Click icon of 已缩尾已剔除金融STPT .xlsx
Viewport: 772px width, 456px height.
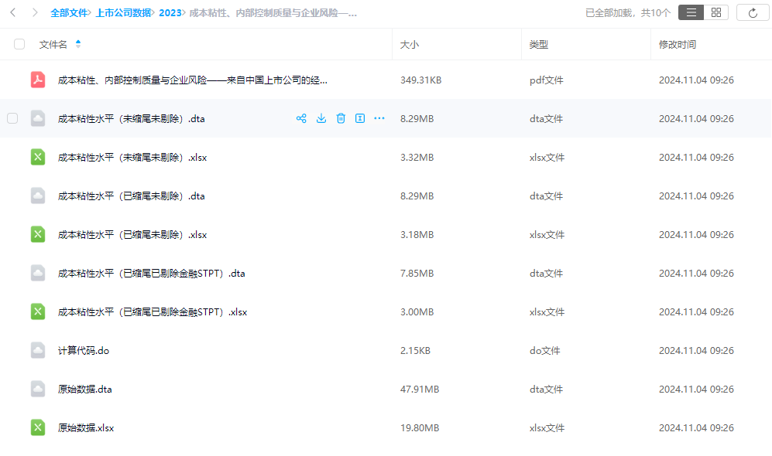click(38, 311)
